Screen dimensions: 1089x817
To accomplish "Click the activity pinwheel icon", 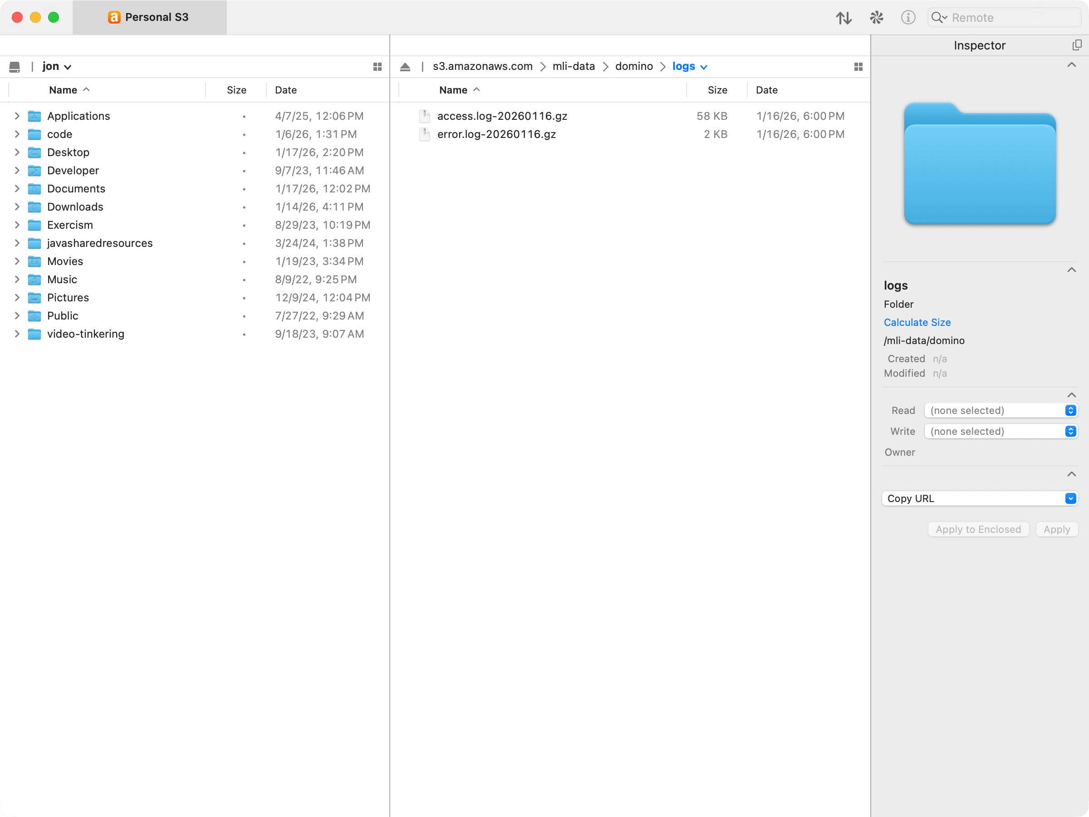I will [876, 18].
